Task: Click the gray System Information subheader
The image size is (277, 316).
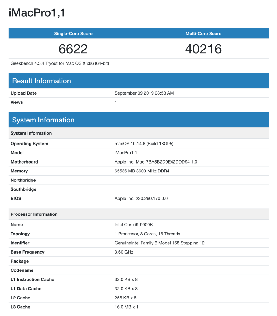Action: pyautogui.click(x=139, y=133)
